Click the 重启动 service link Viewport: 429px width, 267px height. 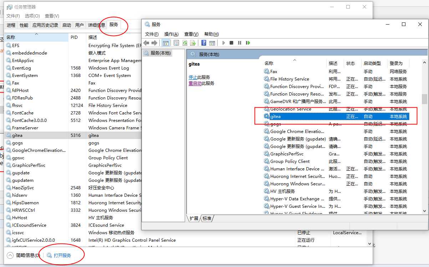tap(195, 83)
